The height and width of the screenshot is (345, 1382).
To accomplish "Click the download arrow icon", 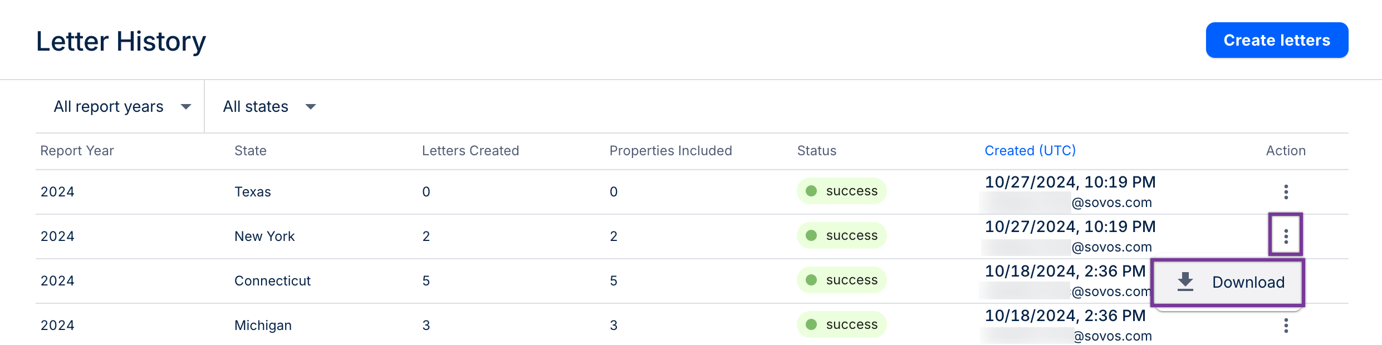I will tap(1185, 282).
